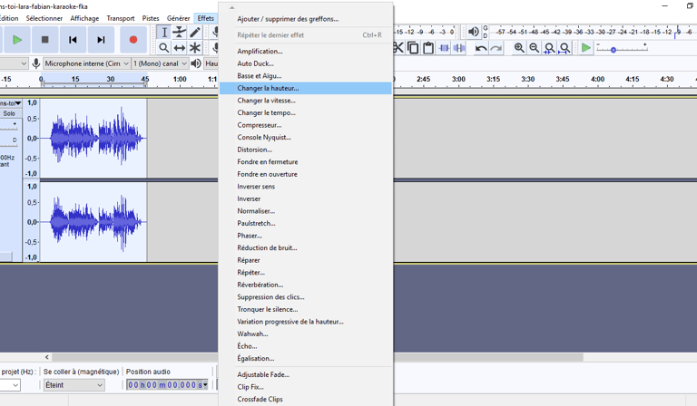This screenshot has width=697, height=406.
Task: Open the Sélectionner menu
Action: point(44,18)
